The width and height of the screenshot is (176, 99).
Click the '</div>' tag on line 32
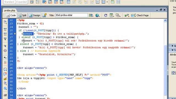(x=21, y=89)
